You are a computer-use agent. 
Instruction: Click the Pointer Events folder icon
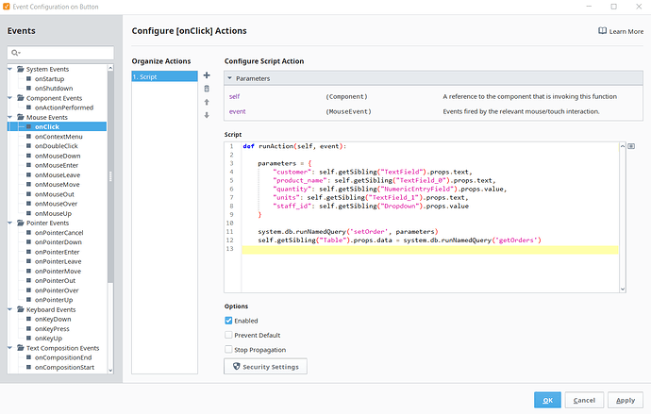click(x=21, y=223)
